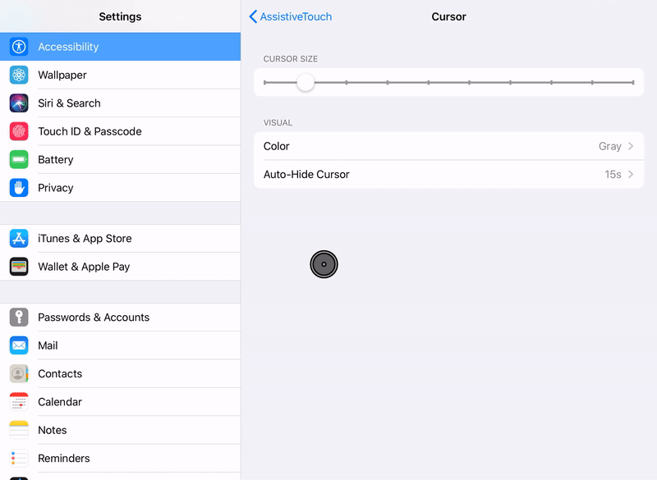
Task: Click the Reminders icon
Action: pos(17,458)
